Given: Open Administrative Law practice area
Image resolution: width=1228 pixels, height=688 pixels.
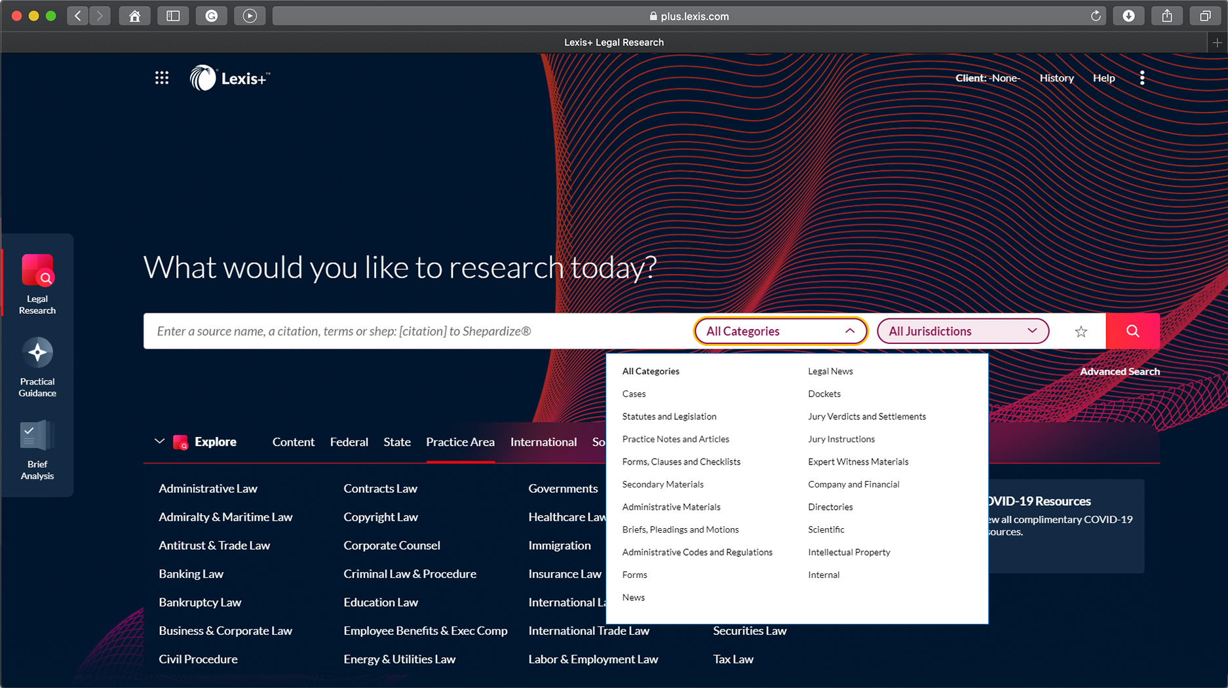Looking at the screenshot, I should click(x=208, y=489).
